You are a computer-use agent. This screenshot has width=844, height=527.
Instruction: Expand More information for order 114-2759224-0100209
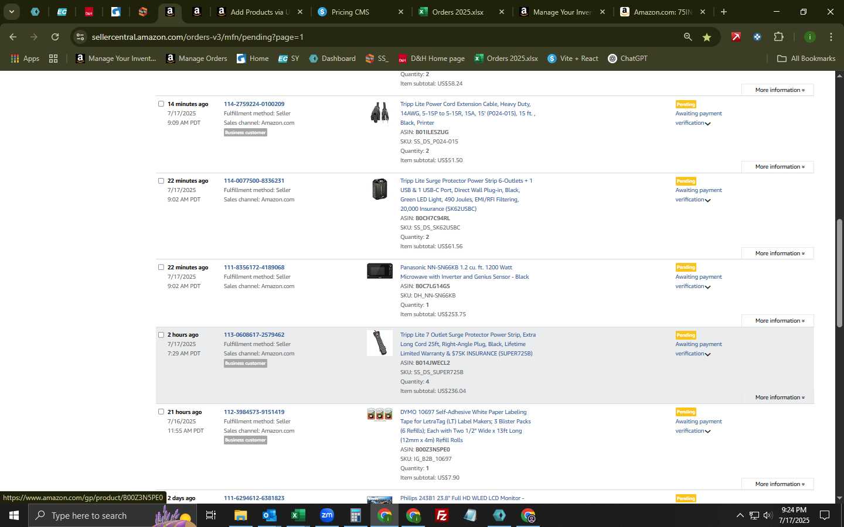pos(777,167)
